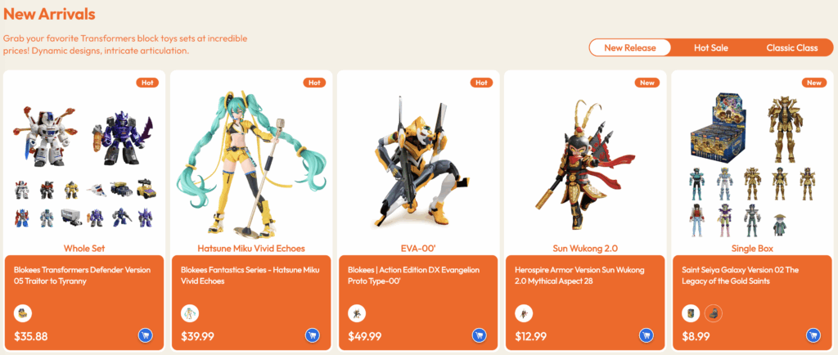Add Hatsune Miku Vivid Echoes to cart

313,335
